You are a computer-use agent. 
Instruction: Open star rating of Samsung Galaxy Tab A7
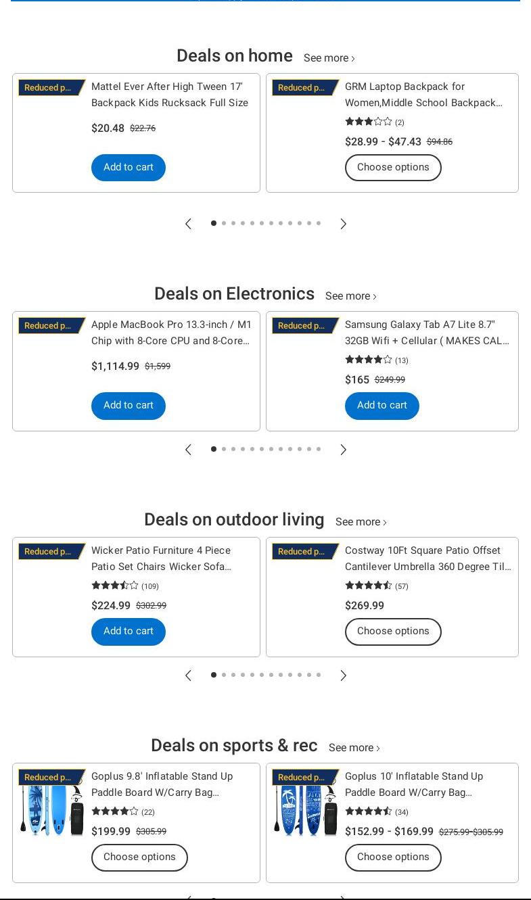coord(369,360)
